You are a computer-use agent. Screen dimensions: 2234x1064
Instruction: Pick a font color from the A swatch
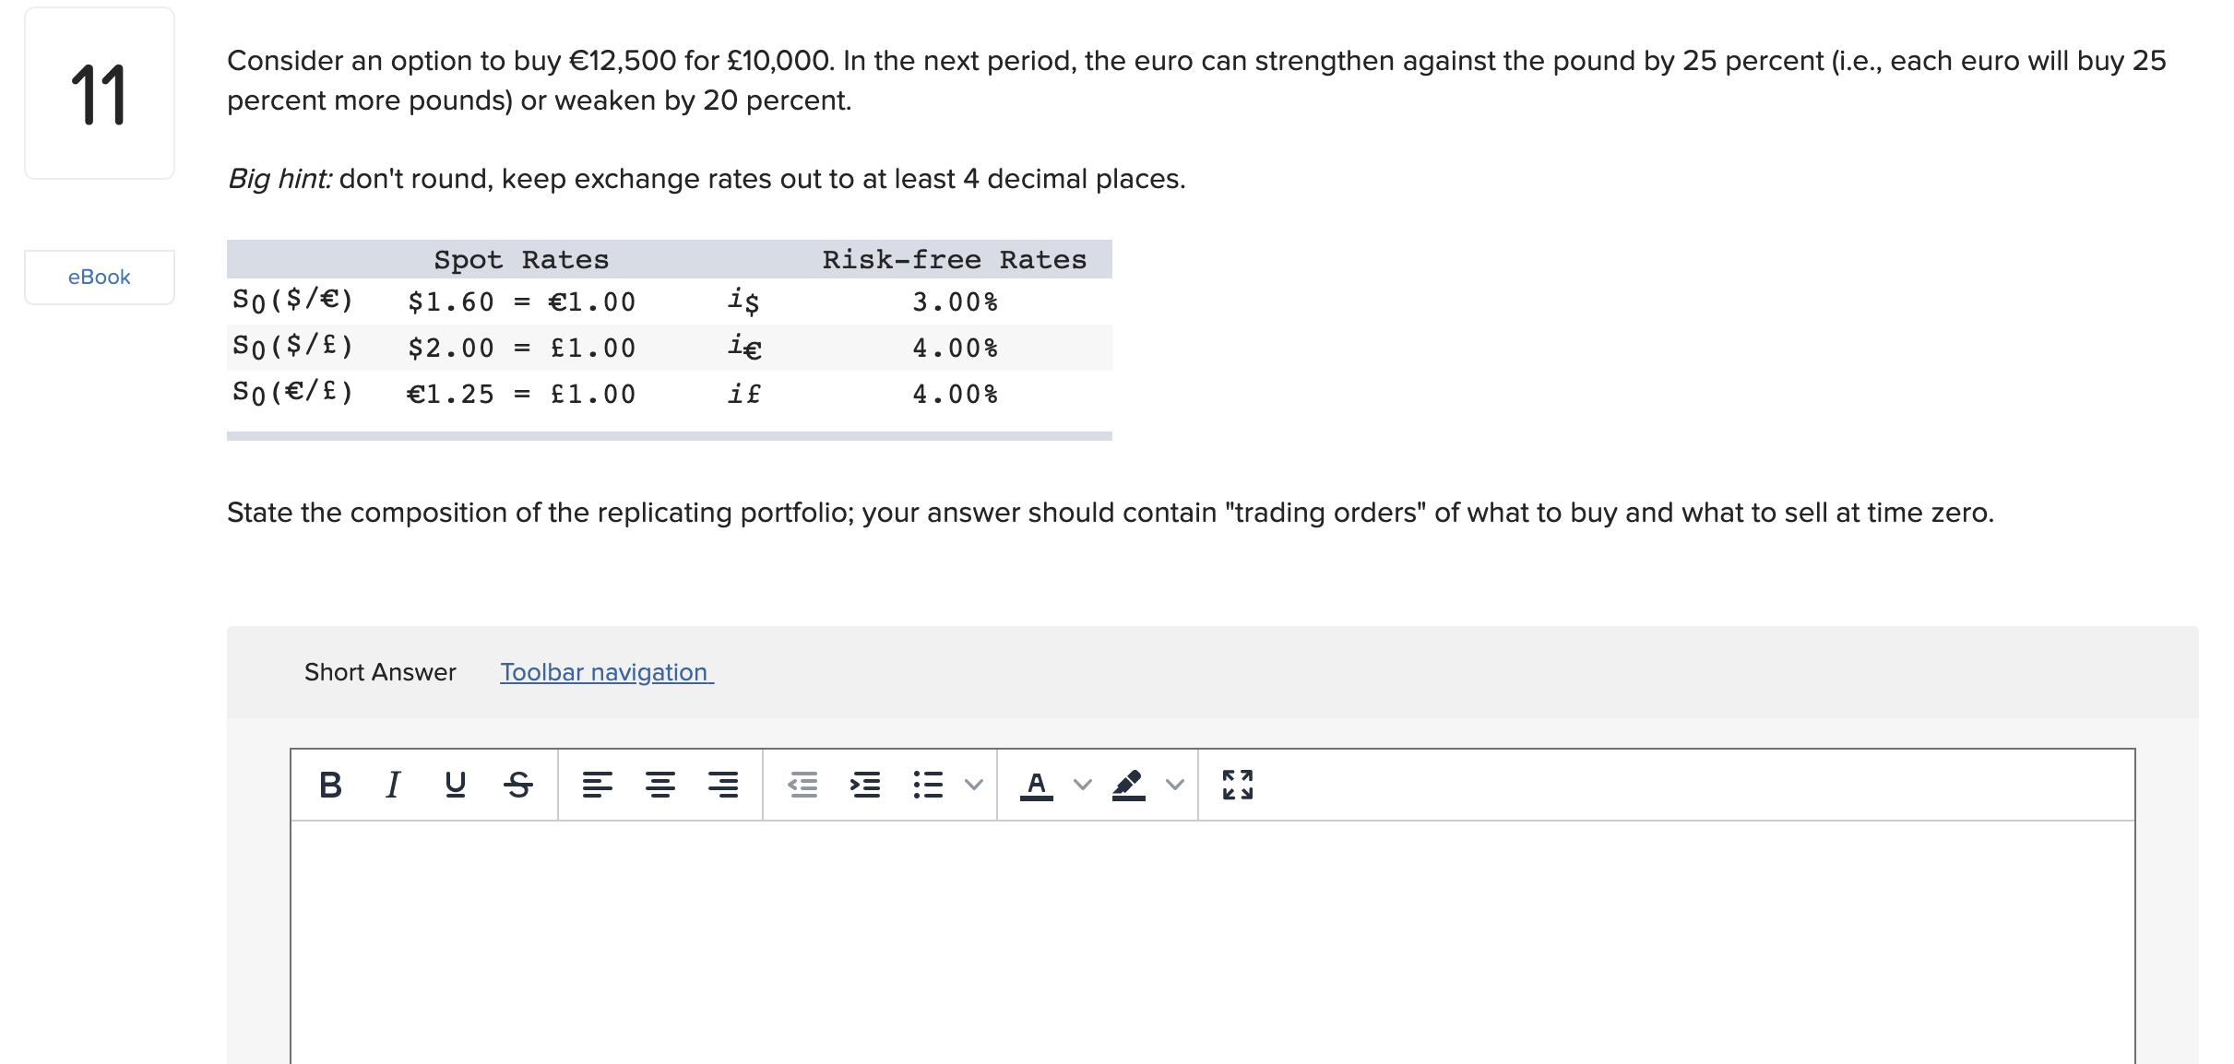coord(1037,785)
